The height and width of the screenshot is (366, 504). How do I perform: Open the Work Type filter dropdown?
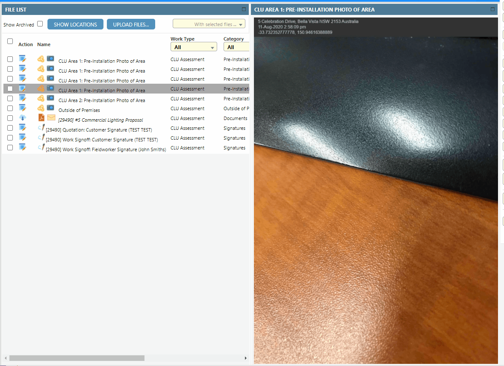194,47
